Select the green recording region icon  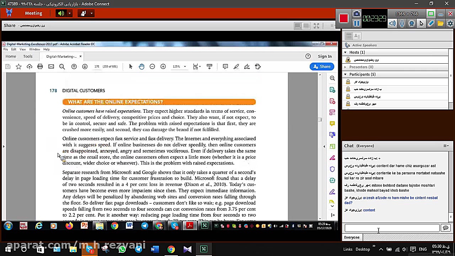431,14
